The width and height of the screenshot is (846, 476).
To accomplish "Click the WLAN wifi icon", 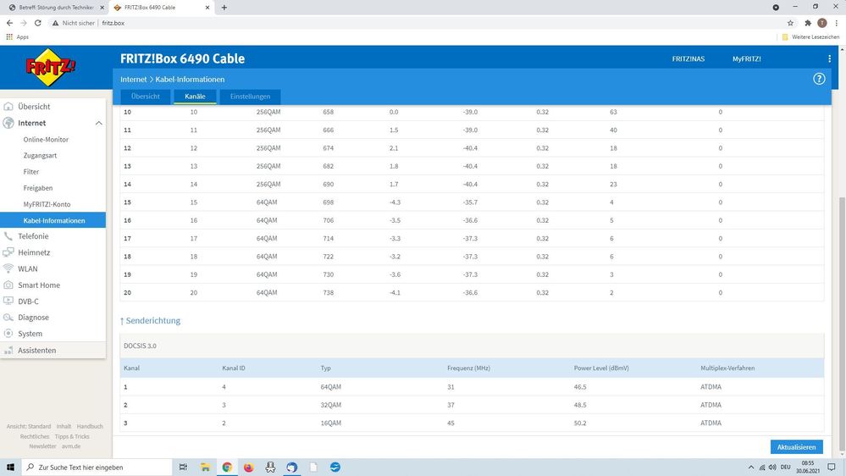I will click(x=8, y=268).
